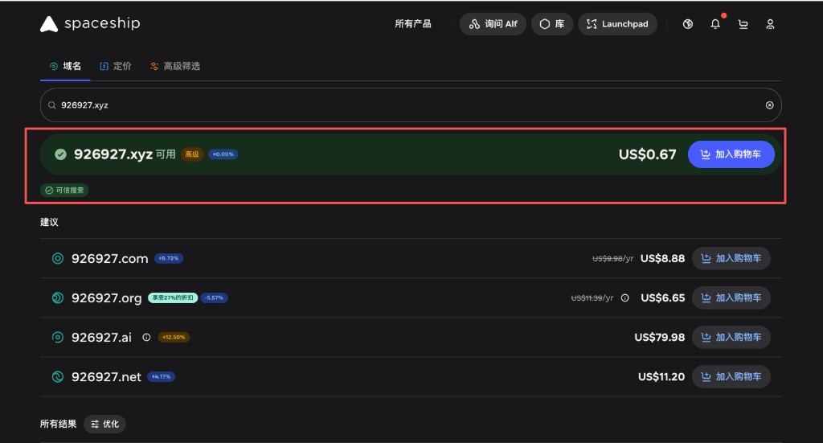Image resolution: width=823 pixels, height=443 pixels.
Task: Click the 926927.com domain name
Action: pyautogui.click(x=109, y=258)
